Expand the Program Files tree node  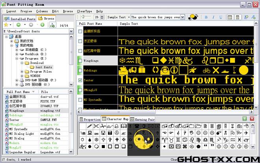(x=22, y=71)
